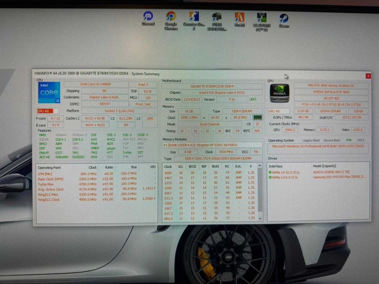Open the GPU #0 selector dropdown

coord(279,111)
